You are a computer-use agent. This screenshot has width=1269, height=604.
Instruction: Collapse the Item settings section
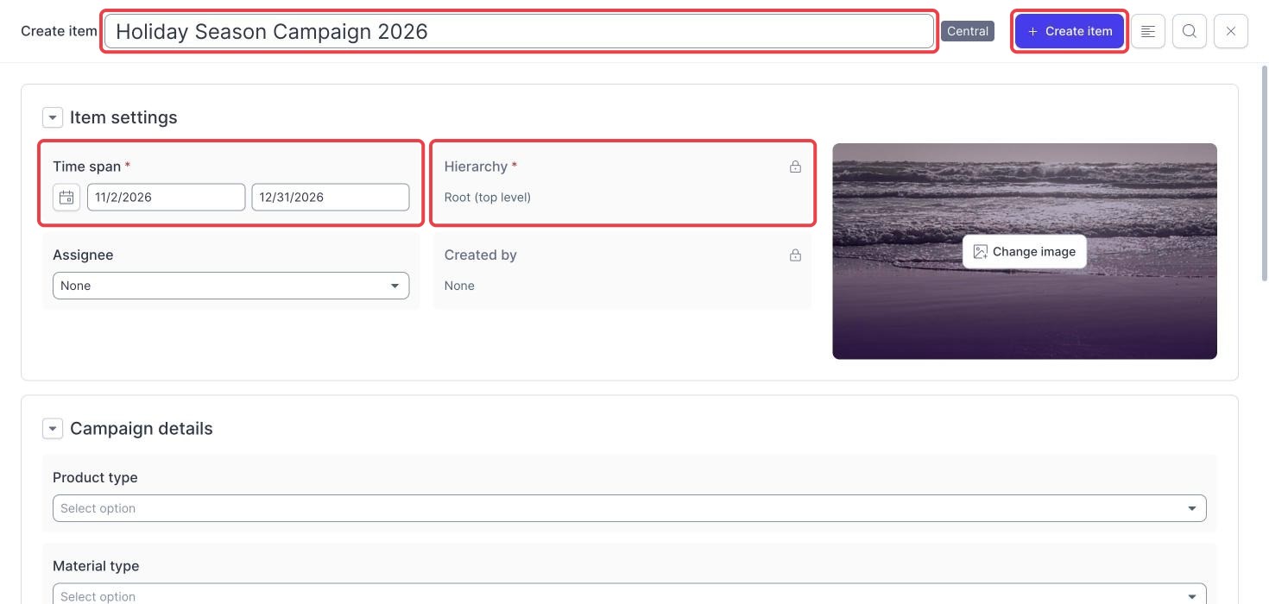click(x=53, y=117)
